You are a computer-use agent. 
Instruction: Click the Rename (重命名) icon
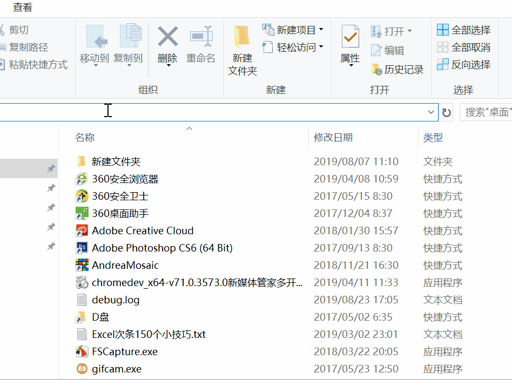[201, 36]
